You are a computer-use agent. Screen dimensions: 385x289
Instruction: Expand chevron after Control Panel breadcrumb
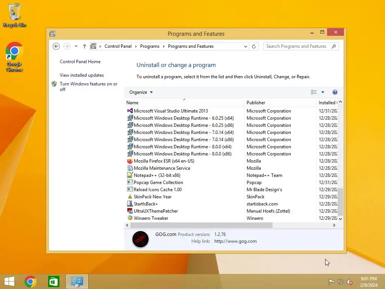[x=136, y=46]
